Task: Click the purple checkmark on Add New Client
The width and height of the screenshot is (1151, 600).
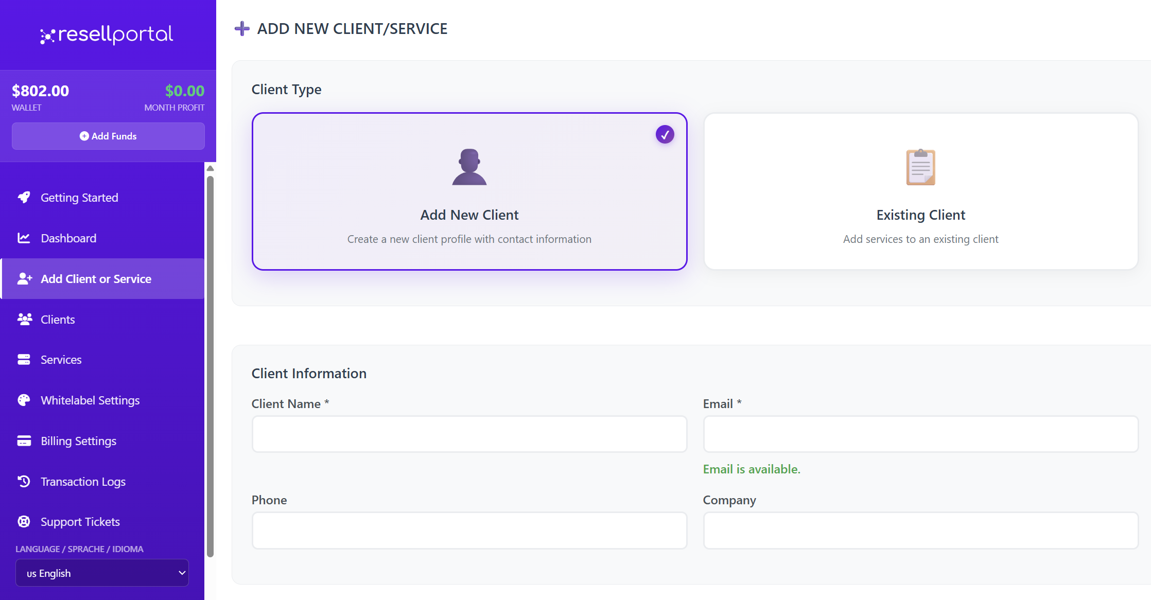Action: click(665, 135)
